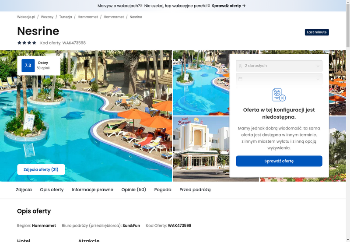Click the 7.3 rating score badge

coord(28,65)
